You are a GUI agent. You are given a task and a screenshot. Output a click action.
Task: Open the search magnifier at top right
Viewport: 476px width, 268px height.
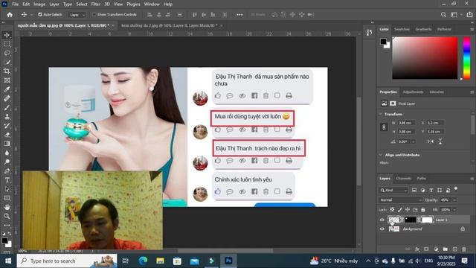443,15
